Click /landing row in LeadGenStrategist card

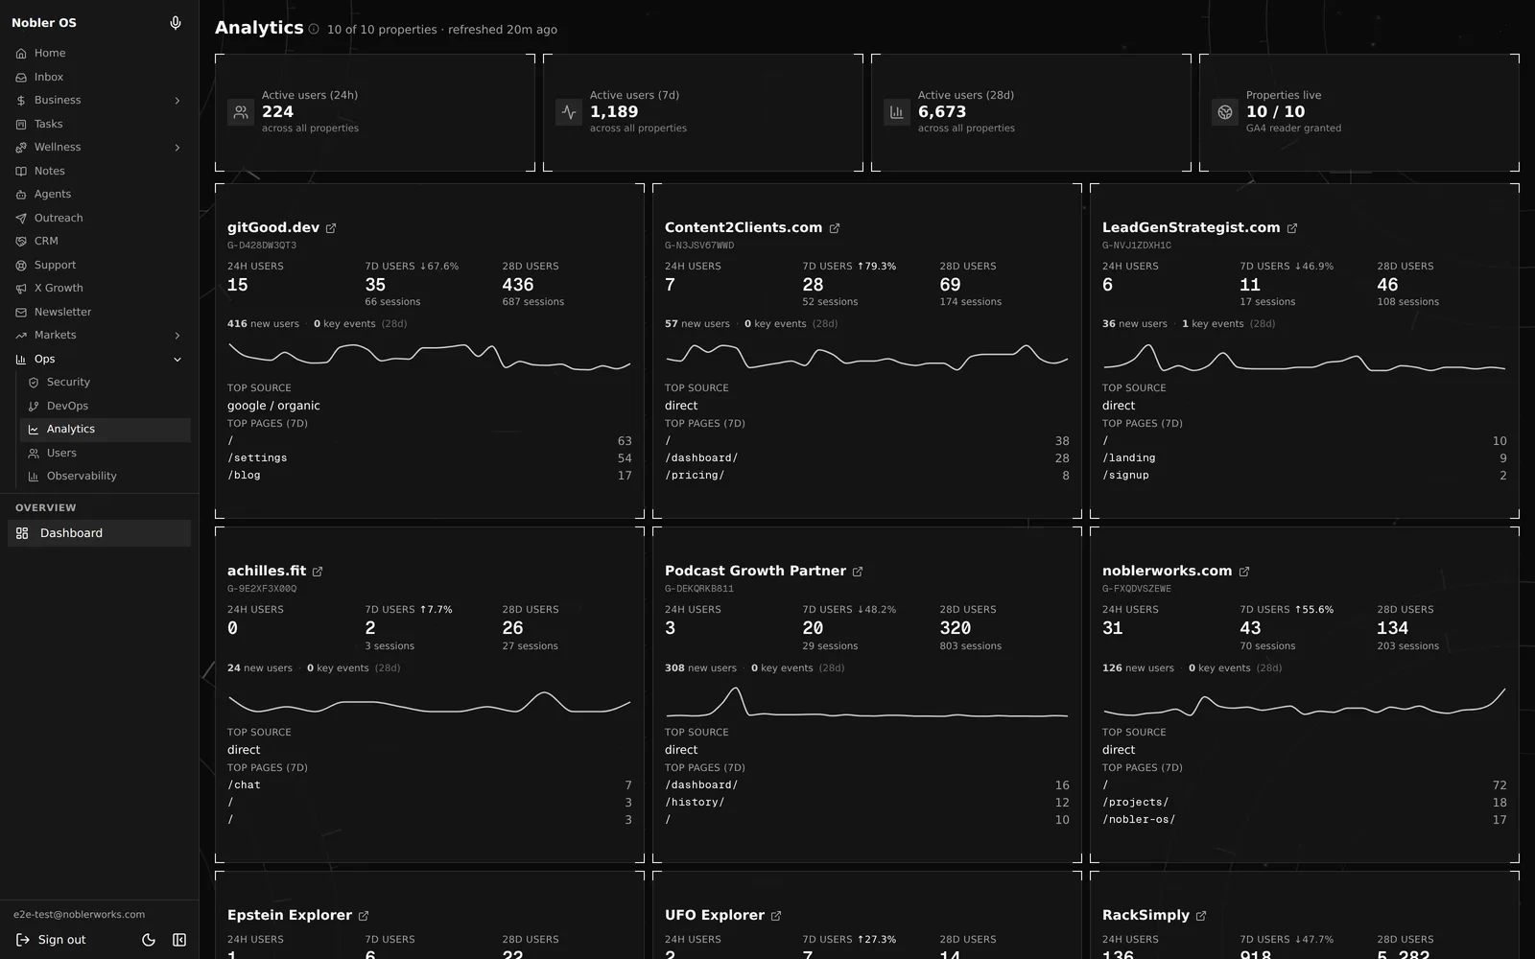[1304, 458]
